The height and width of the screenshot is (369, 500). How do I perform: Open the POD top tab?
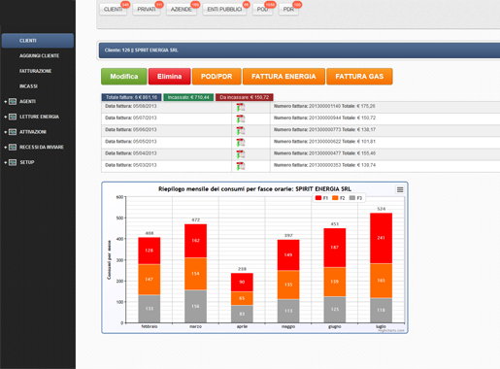[262, 10]
